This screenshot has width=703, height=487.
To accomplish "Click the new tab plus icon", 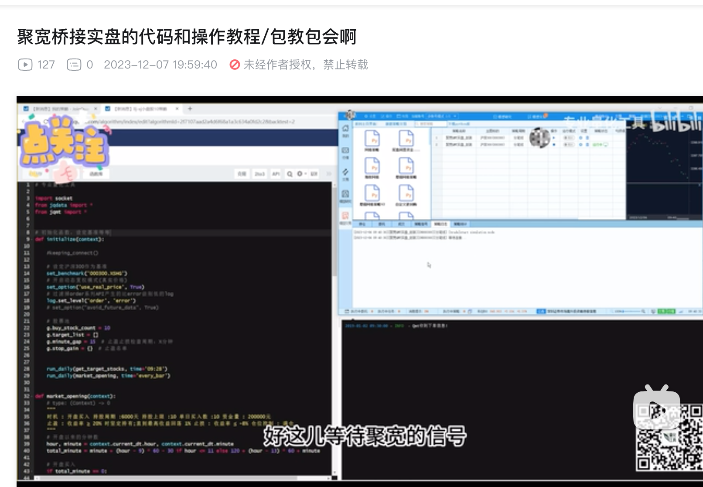I will point(190,109).
